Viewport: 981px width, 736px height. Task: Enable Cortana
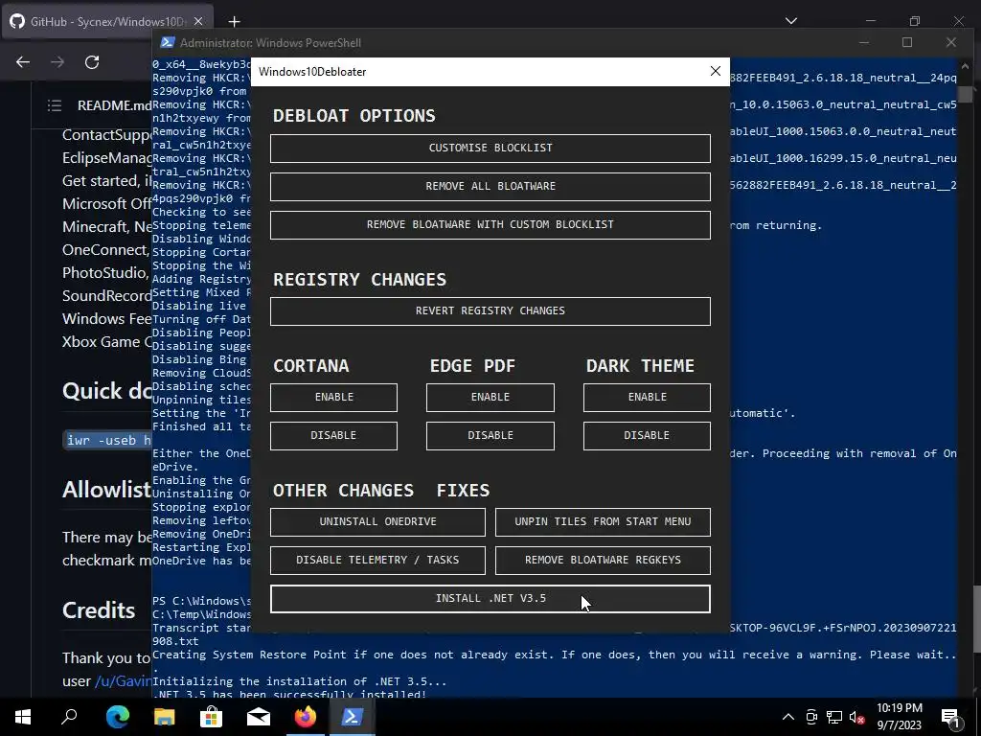click(333, 398)
